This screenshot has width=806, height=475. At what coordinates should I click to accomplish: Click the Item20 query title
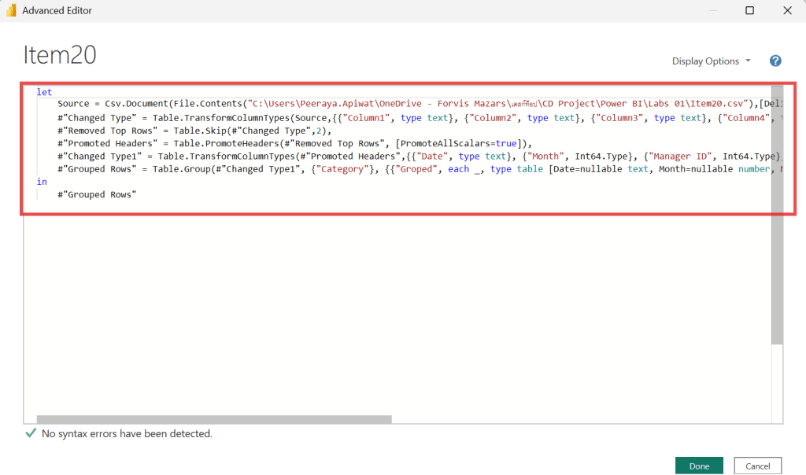point(60,55)
